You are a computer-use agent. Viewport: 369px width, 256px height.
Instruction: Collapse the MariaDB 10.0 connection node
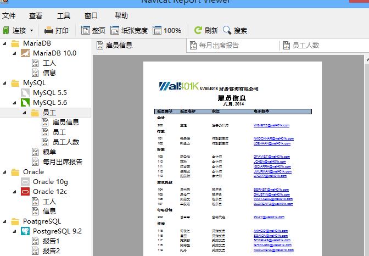(14, 53)
